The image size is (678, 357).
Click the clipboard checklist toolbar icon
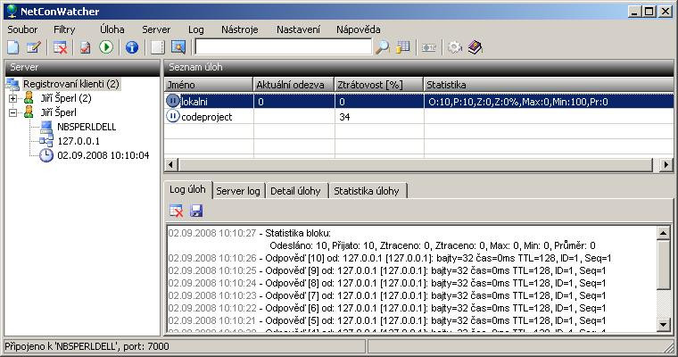pyautogui.click(x=85, y=47)
